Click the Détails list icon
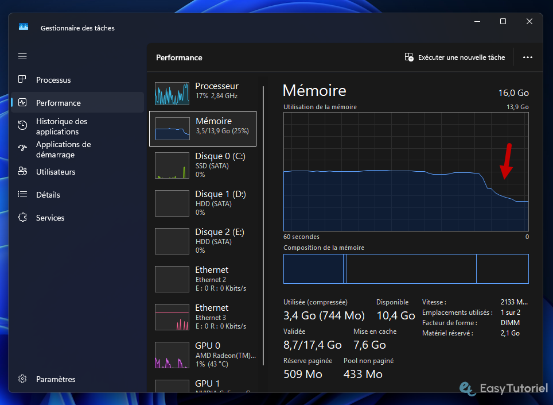553x405 pixels. pyautogui.click(x=22, y=195)
